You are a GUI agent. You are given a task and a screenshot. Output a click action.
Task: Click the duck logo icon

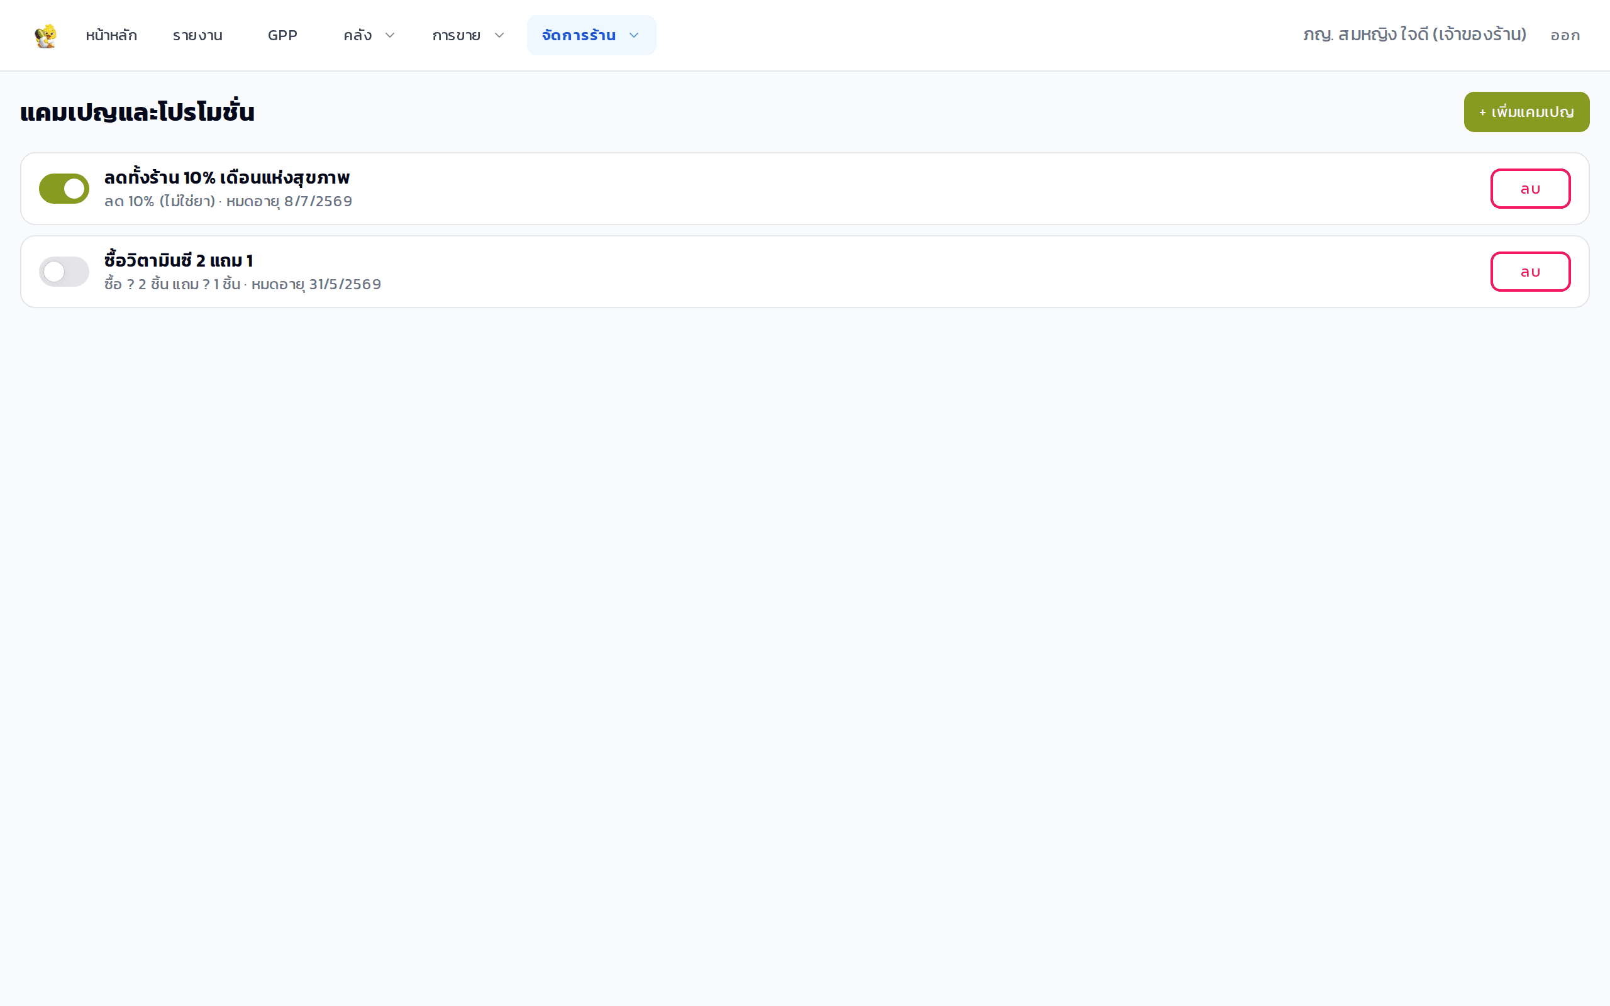(45, 35)
